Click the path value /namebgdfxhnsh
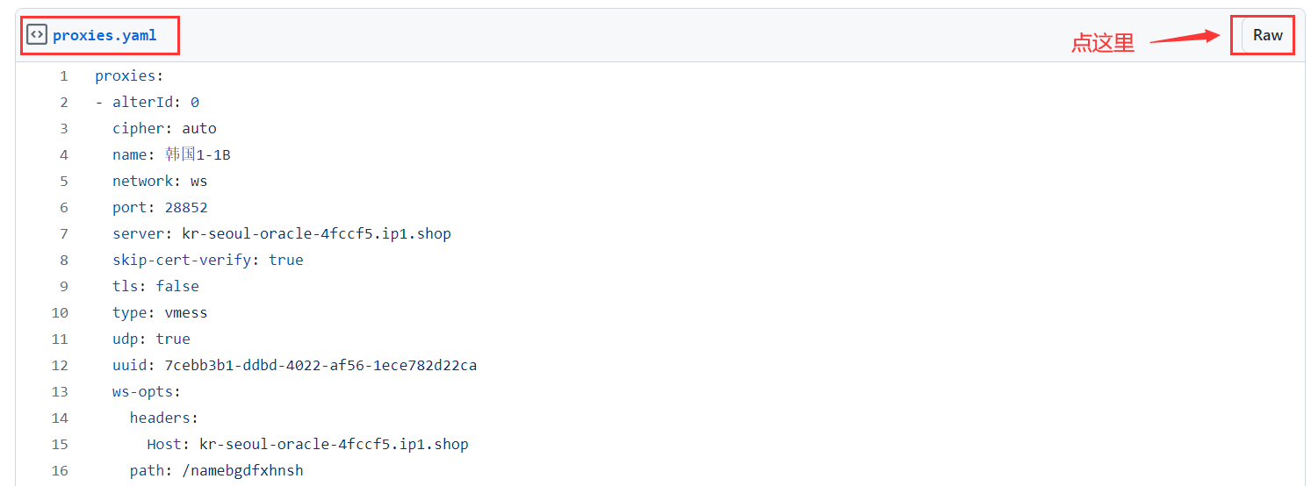The height and width of the screenshot is (486, 1311). tap(242, 471)
